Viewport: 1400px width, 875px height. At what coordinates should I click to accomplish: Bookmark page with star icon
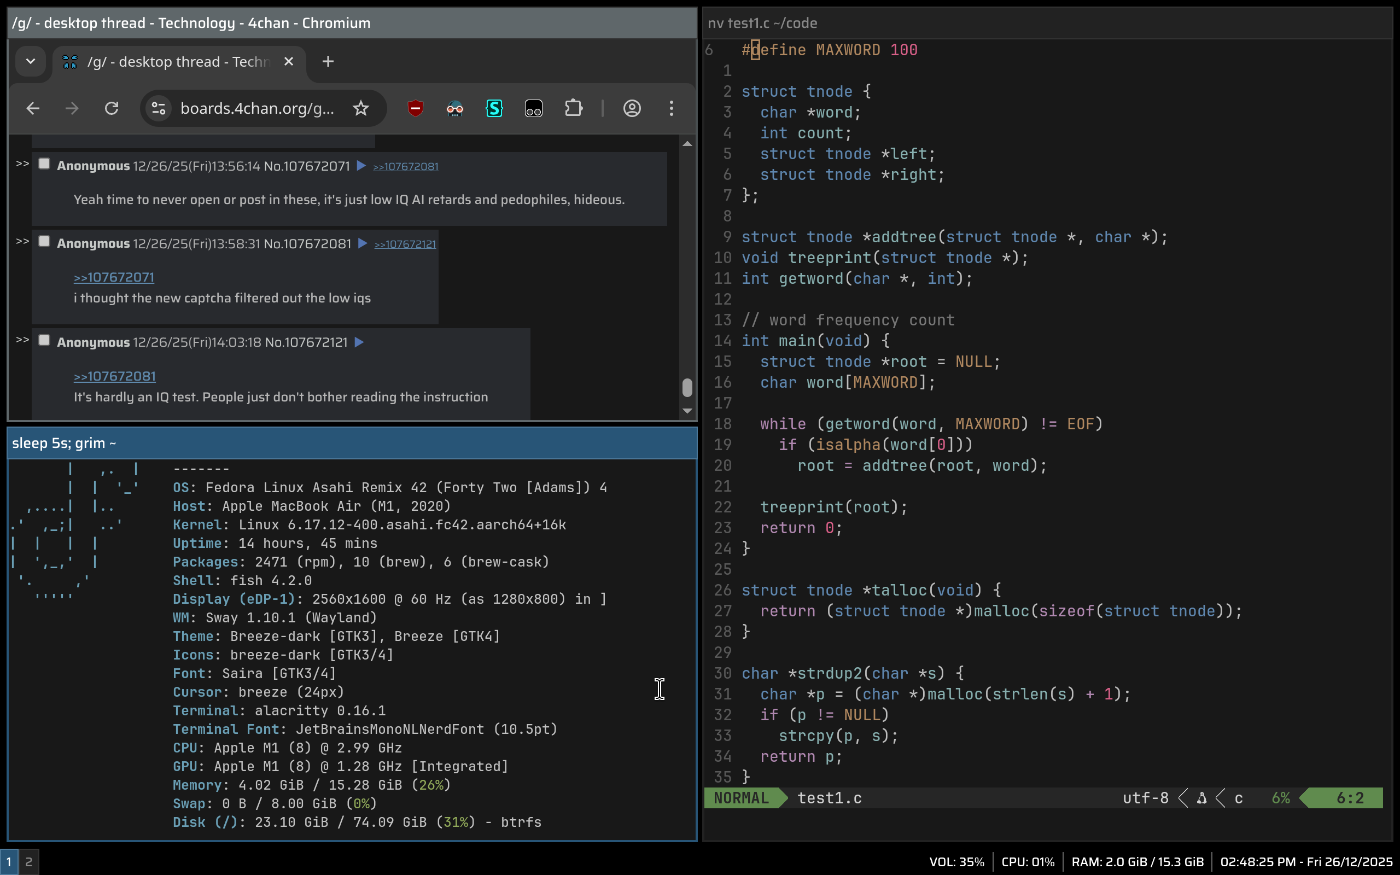click(x=361, y=108)
